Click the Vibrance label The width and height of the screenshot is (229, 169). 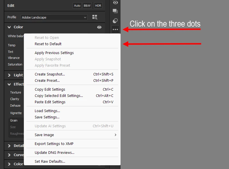(x=14, y=58)
